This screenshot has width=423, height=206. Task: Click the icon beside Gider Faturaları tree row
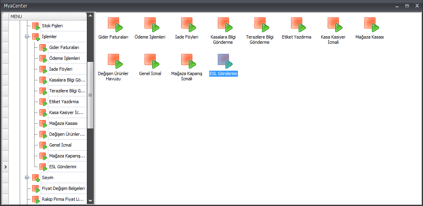click(x=43, y=48)
